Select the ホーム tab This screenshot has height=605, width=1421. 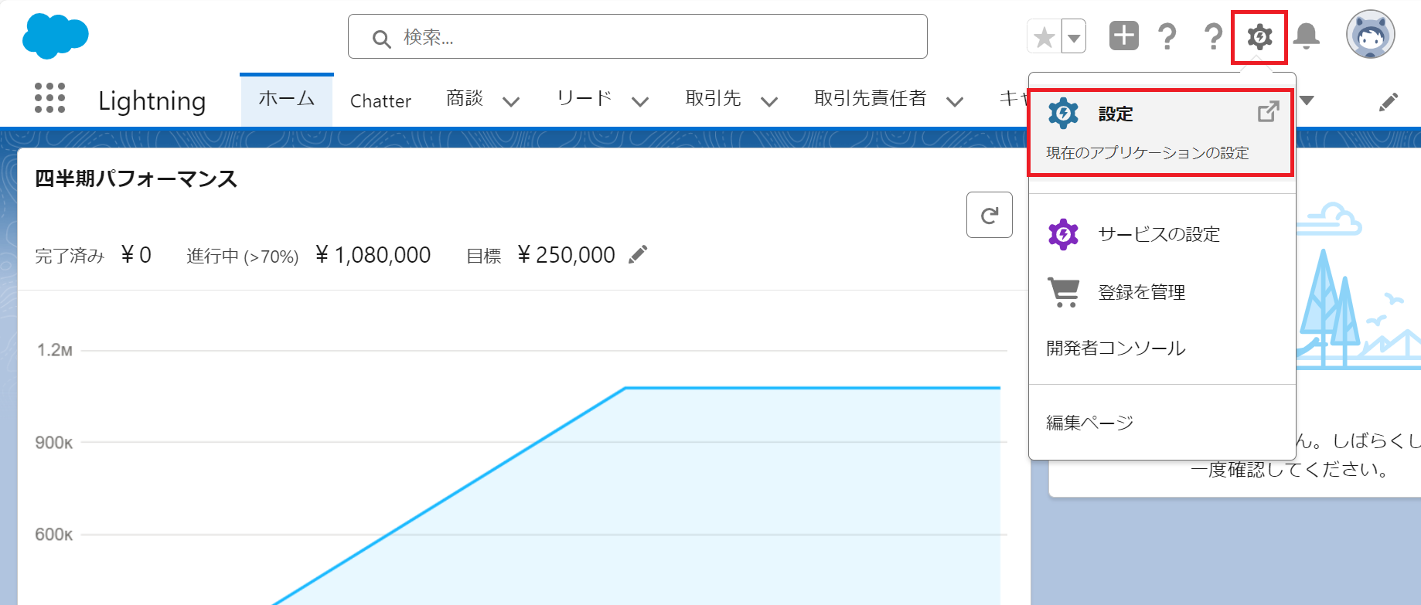pyautogui.click(x=286, y=100)
